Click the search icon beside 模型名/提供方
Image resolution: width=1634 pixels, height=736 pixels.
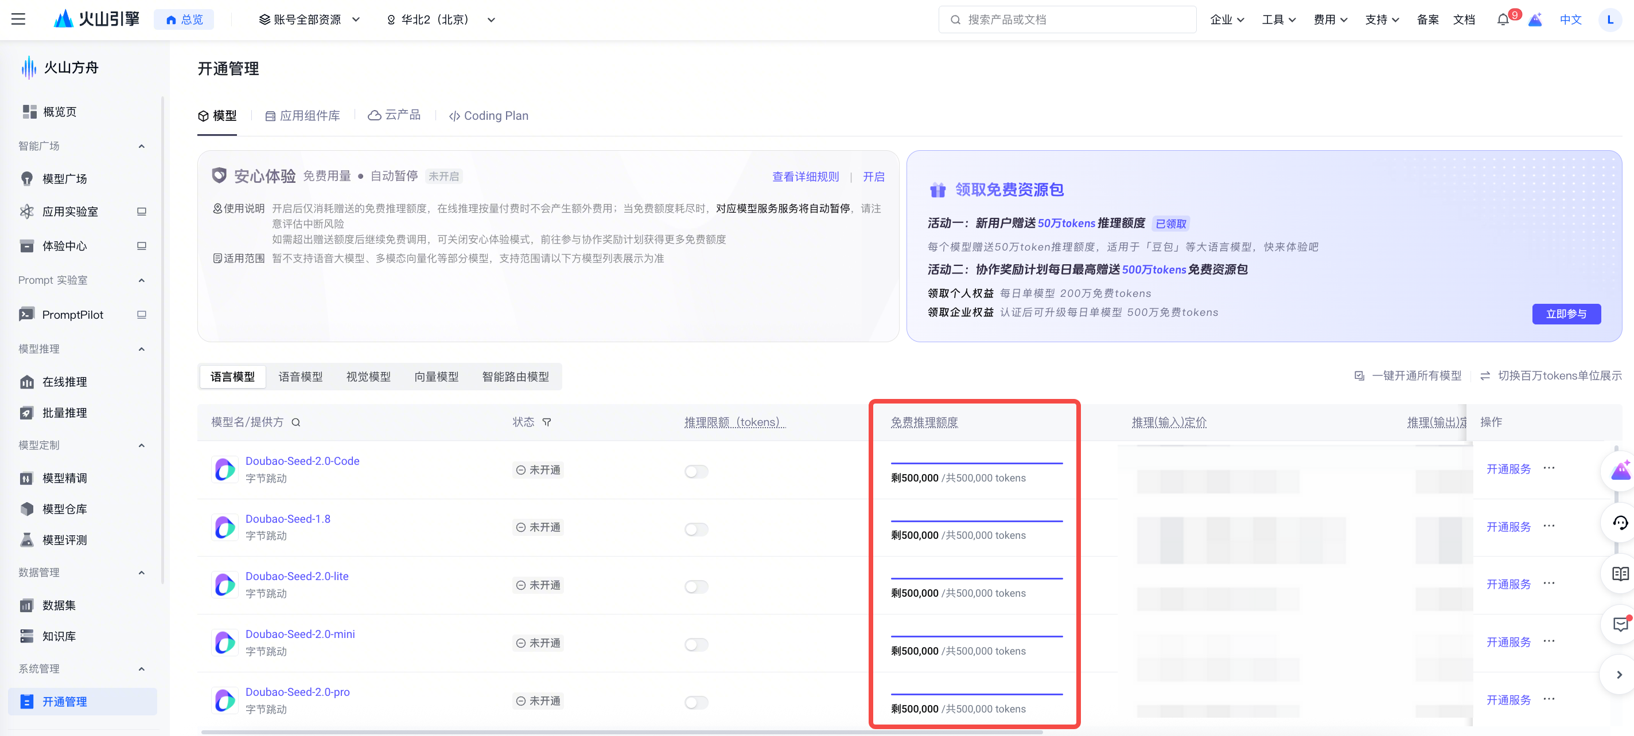[295, 422]
